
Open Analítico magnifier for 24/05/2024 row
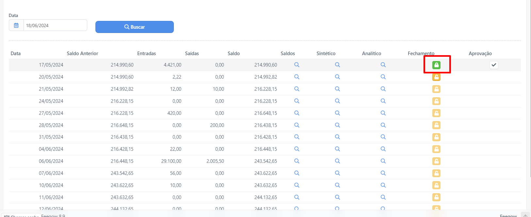point(383,101)
